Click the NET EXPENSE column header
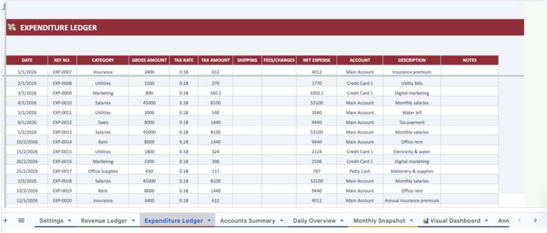This screenshot has height=233, width=547. pyautogui.click(x=316, y=60)
